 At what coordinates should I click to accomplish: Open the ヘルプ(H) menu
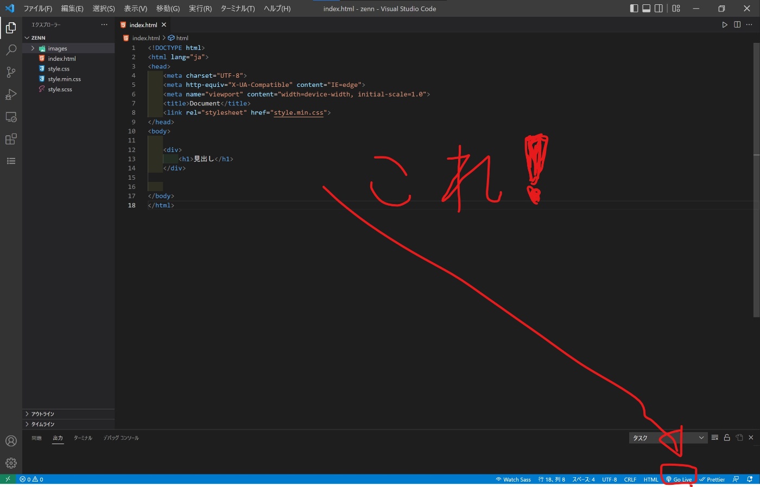tap(277, 9)
